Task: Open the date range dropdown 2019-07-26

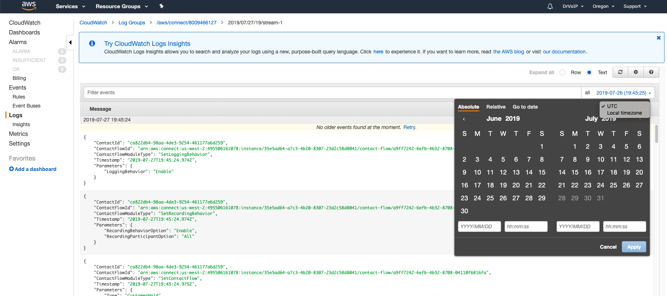Action: (x=624, y=93)
